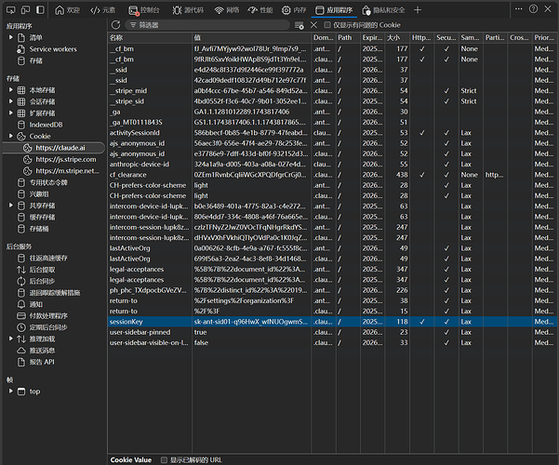559x465 pixels.
Task: Close DevTools with the X button
Action: pyautogui.click(x=548, y=9)
